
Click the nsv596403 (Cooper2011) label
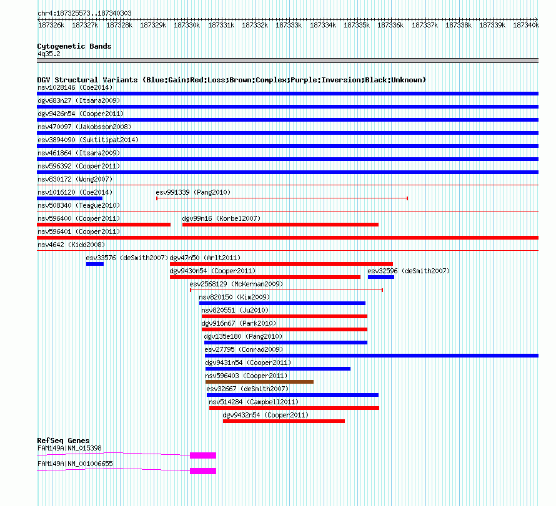tap(246, 376)
